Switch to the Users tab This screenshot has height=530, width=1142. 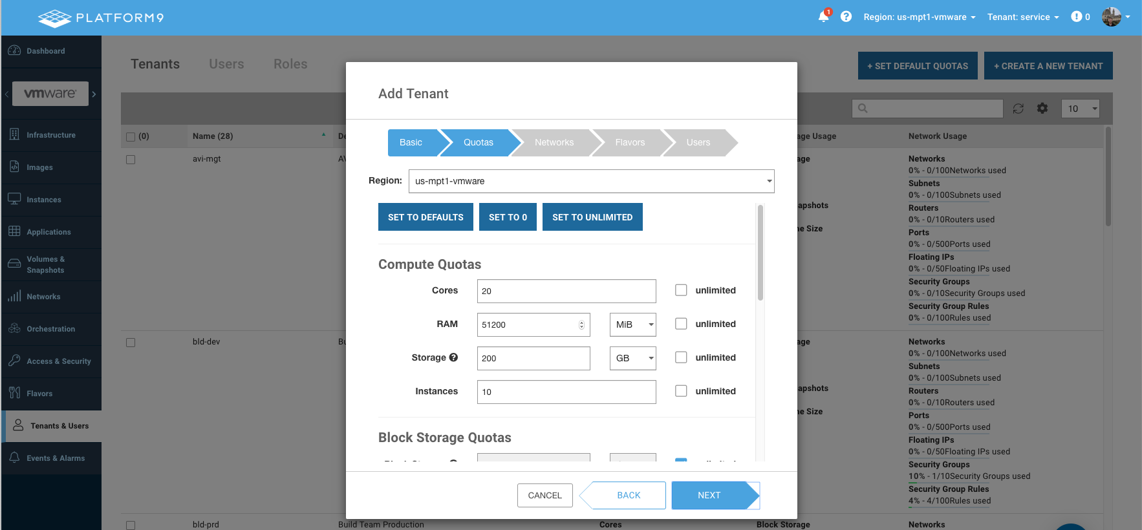pyautogui.click(x=226, y=64)
